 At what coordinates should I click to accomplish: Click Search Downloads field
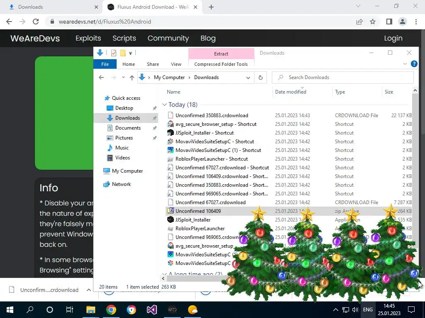[342, 77]
